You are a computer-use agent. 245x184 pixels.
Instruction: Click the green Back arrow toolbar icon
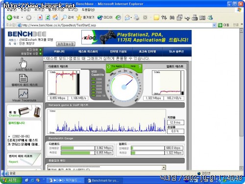click(x=9, y=17)
